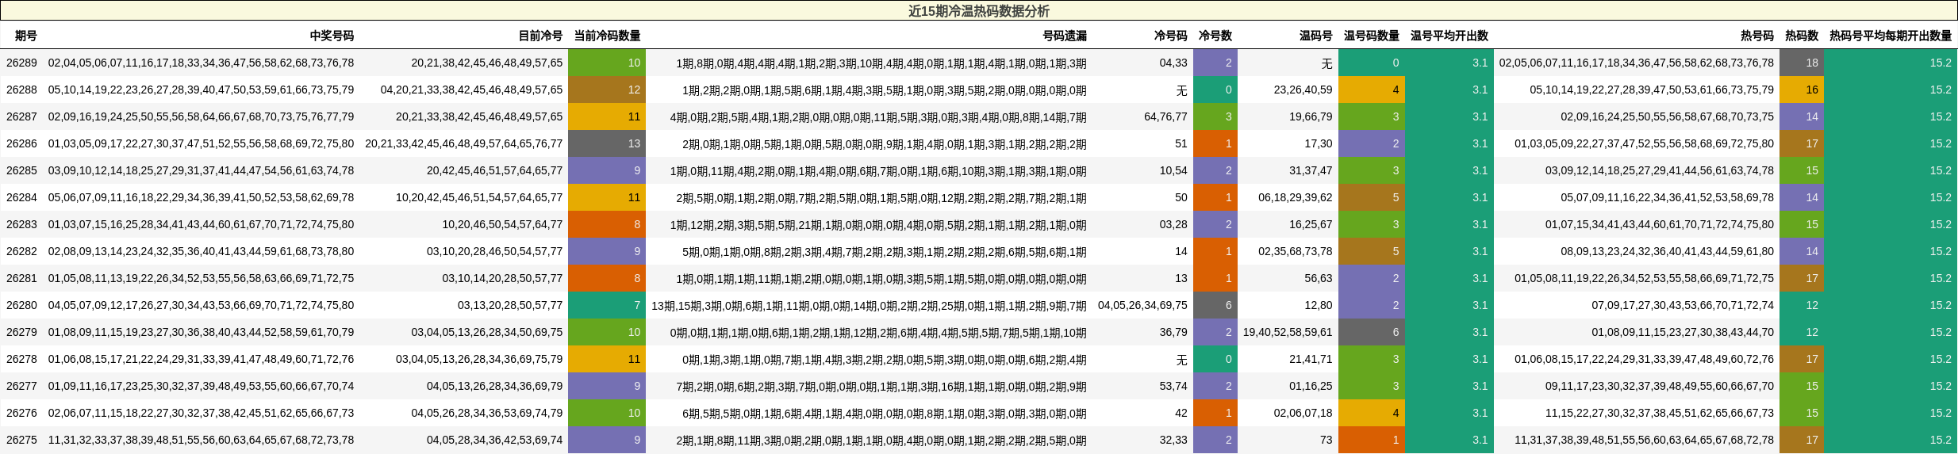Click the 热号码 column header
The width and height of the screenshot is (1958, 454).
[1756, 36]
